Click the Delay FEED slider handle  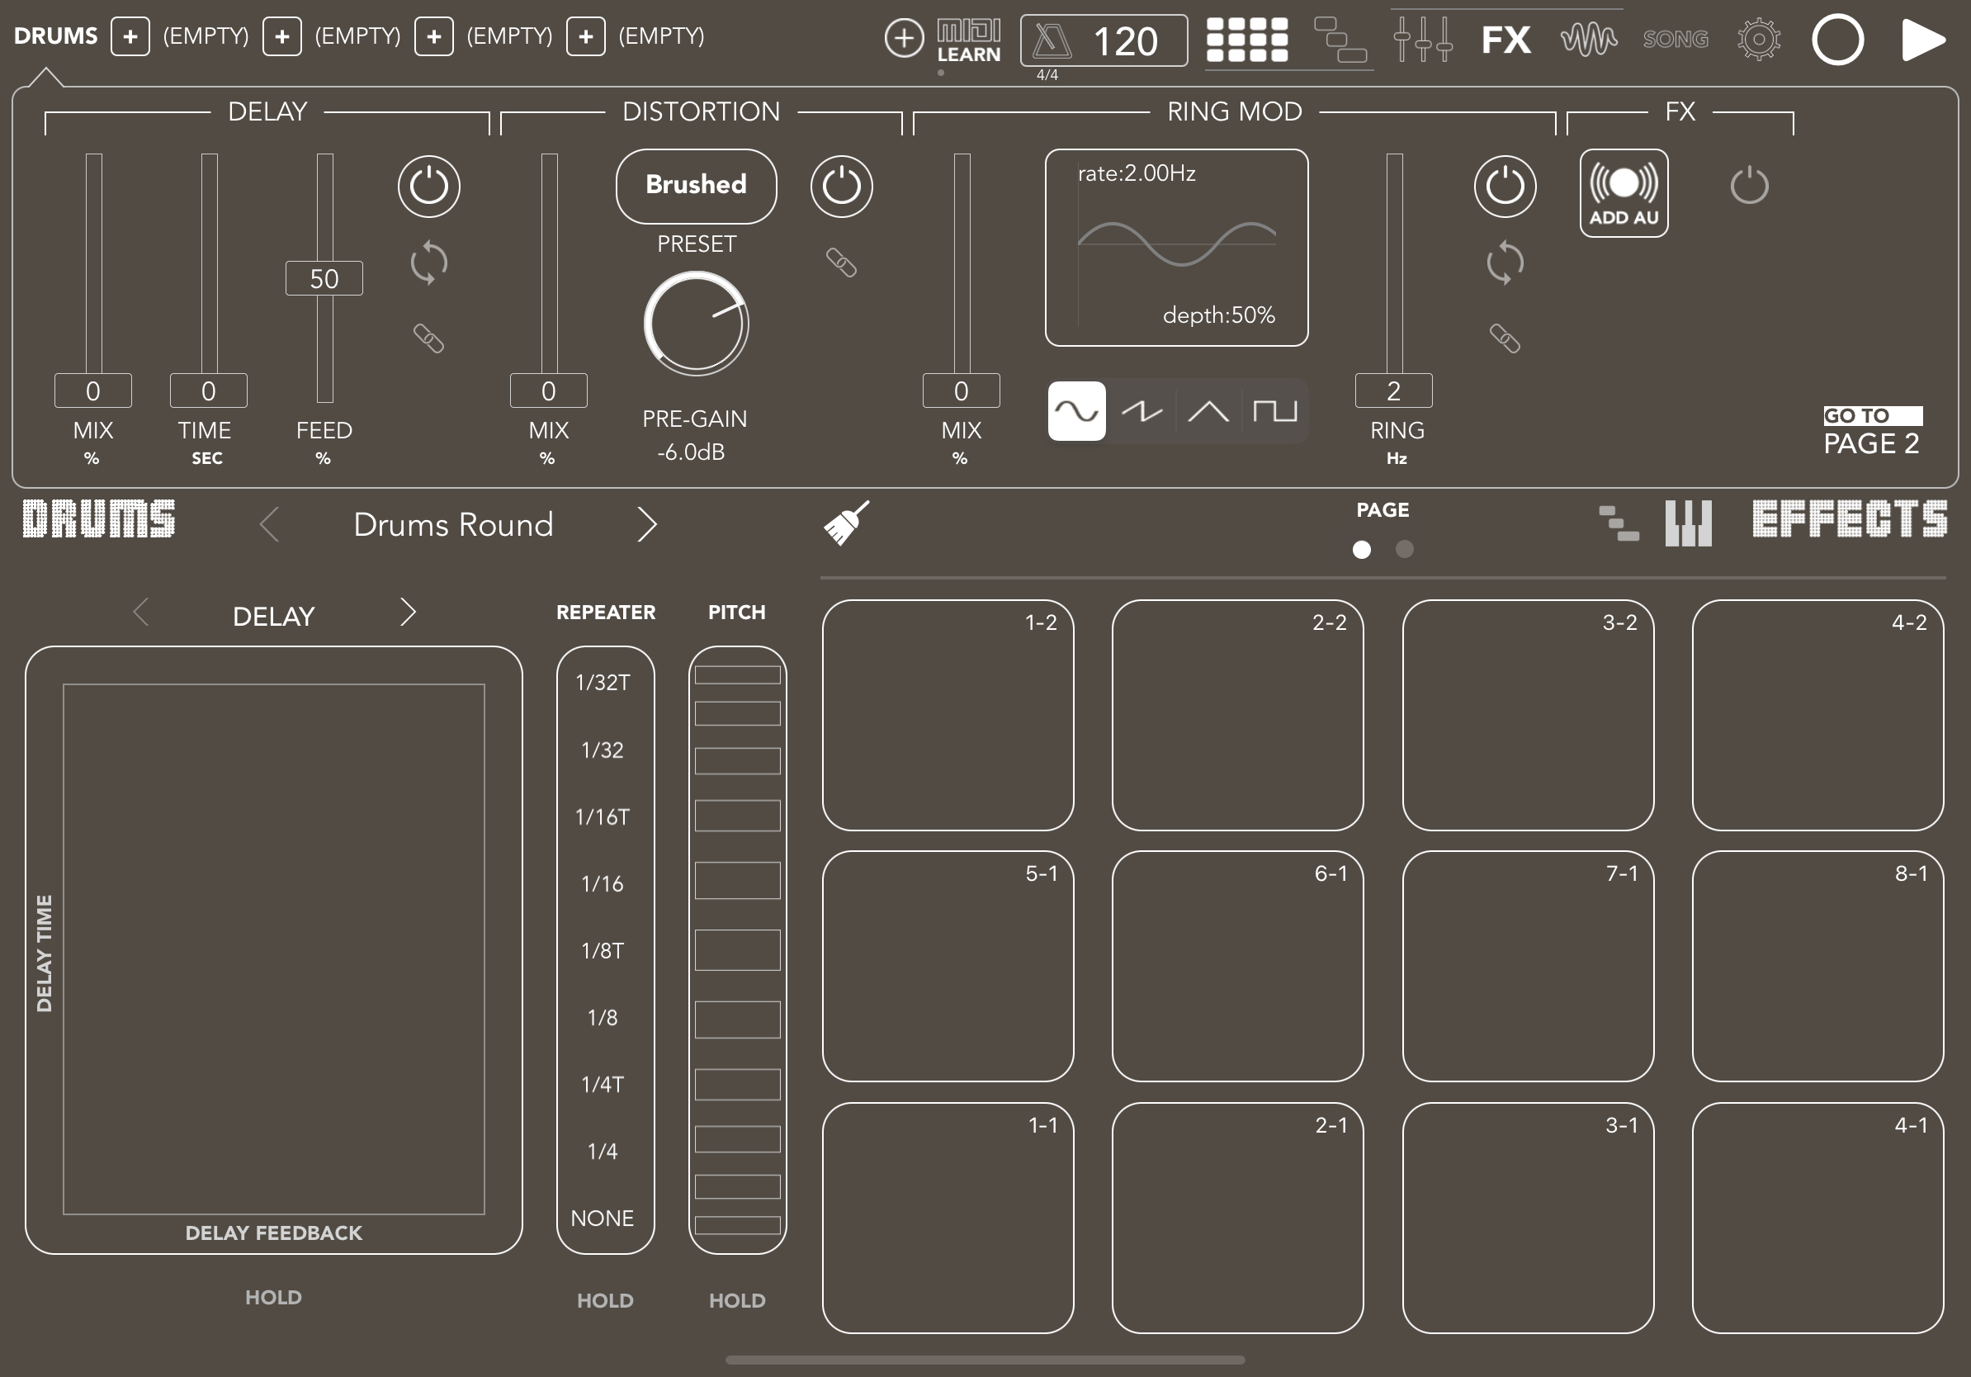(x=324, y=278)
